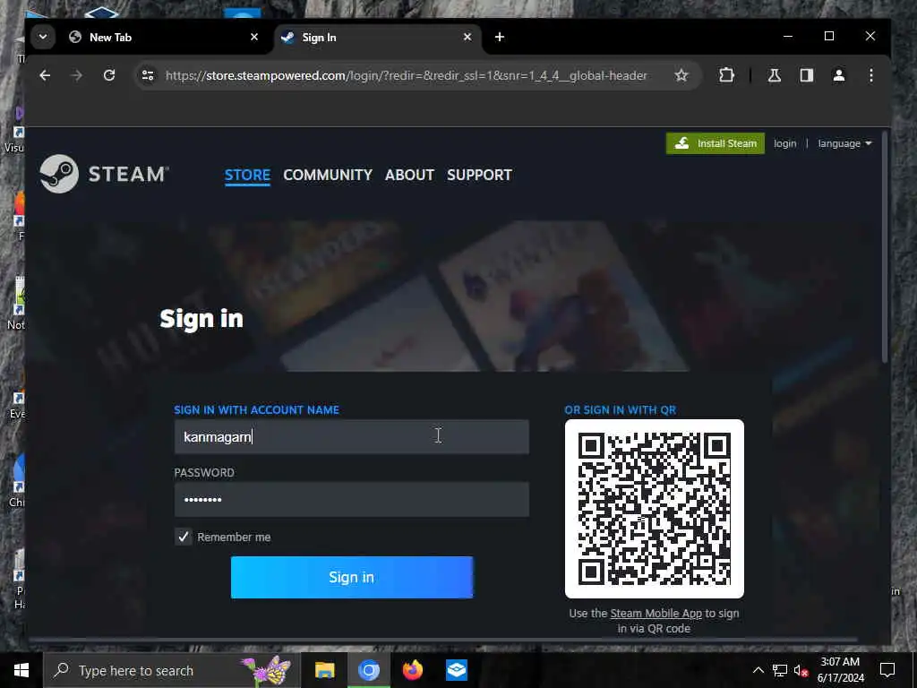917x688 pixels.
Task: Click the browser address bar URL
Action: click(x=406, y=75)
